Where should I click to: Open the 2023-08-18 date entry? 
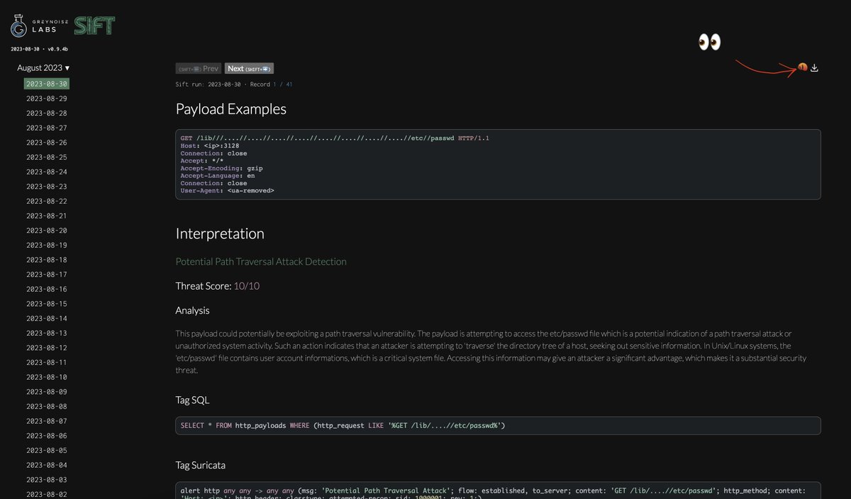(47, 260)
